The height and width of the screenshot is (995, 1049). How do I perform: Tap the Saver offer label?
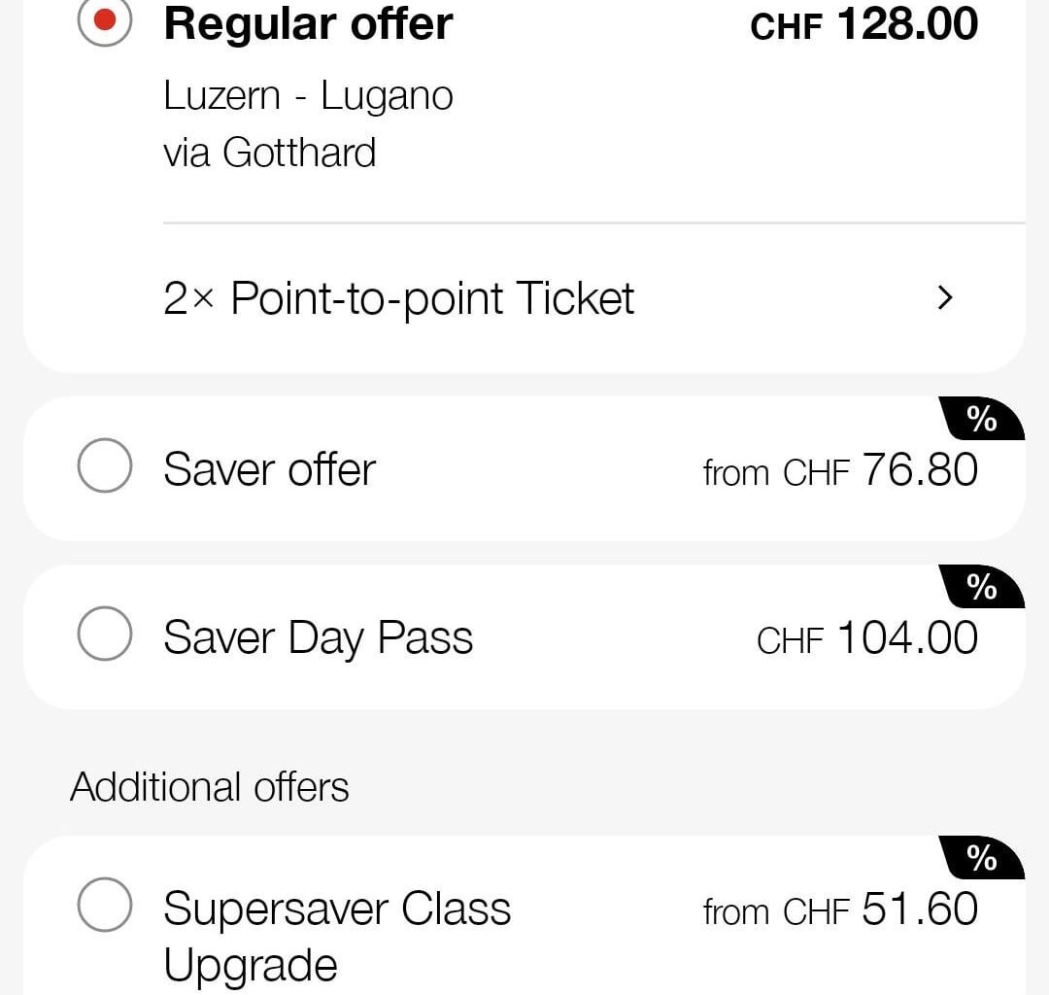coord(269,469)
